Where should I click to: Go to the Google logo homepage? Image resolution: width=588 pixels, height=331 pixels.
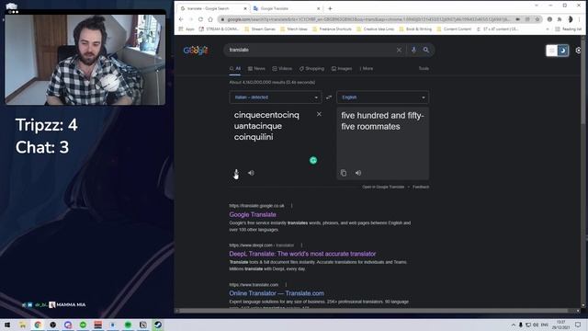click(196, 51)
